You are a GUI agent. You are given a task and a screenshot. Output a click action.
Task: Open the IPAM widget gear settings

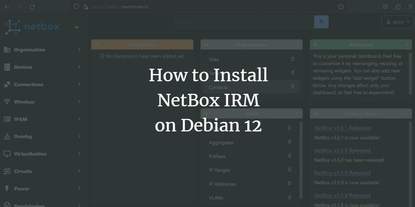pyautogui.click(x=206, y=114)
